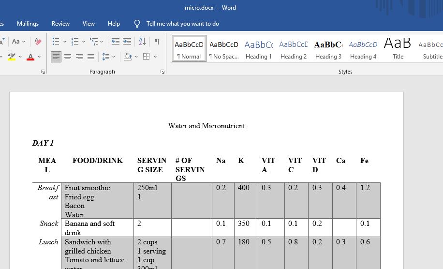The image size is (443, 269).
Task: Click the Sandwich with grilled chicken text
Action: 88,246
